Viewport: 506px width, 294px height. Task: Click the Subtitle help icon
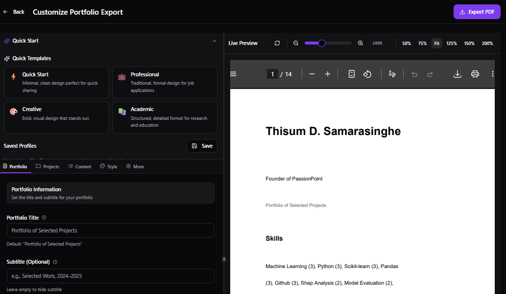click(x=55, y=262)
